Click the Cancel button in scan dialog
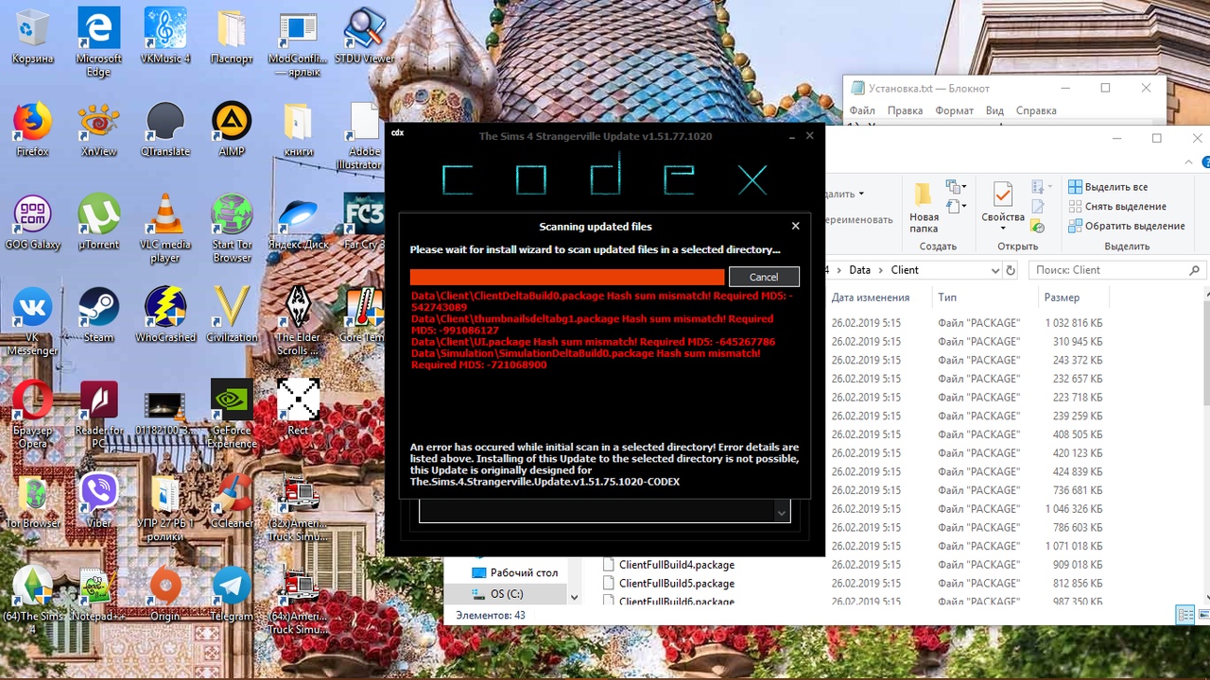 [x=764, y=277]
